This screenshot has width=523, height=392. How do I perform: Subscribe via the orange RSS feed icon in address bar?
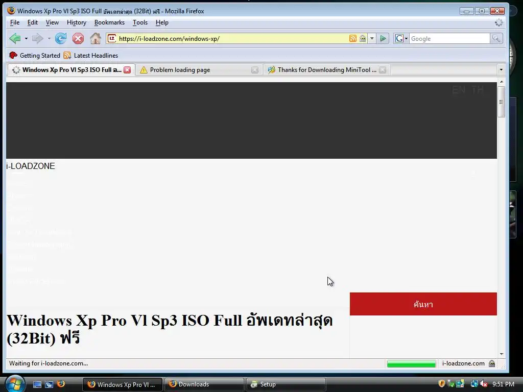(x=352, y=38)
